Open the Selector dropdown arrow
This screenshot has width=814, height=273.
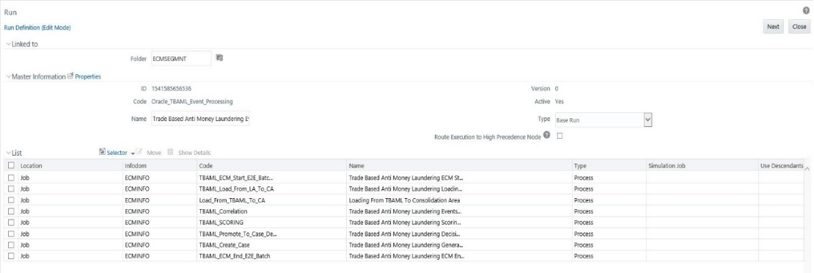pos(133,153)
